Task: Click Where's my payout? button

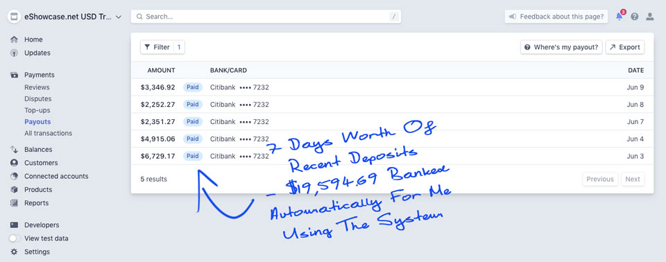Action: point(562,47)
